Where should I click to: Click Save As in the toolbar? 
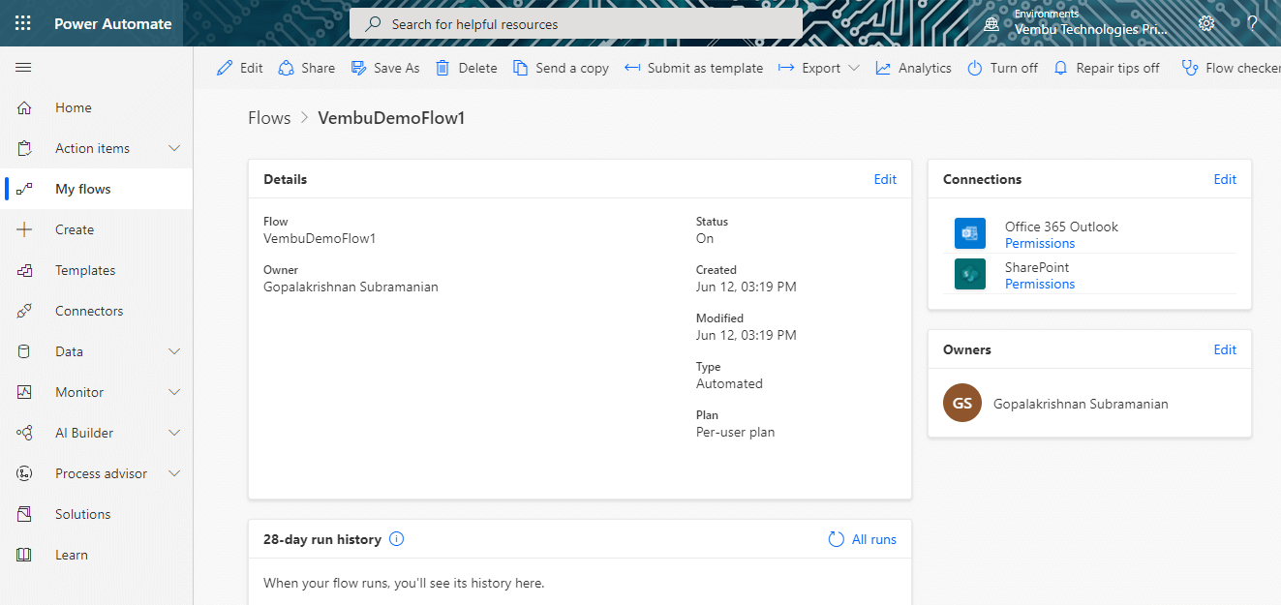click(x=385, y=68)
